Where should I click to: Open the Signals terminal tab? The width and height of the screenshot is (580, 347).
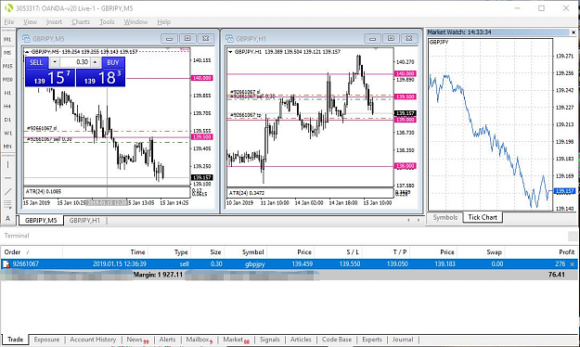coord(270,340)
